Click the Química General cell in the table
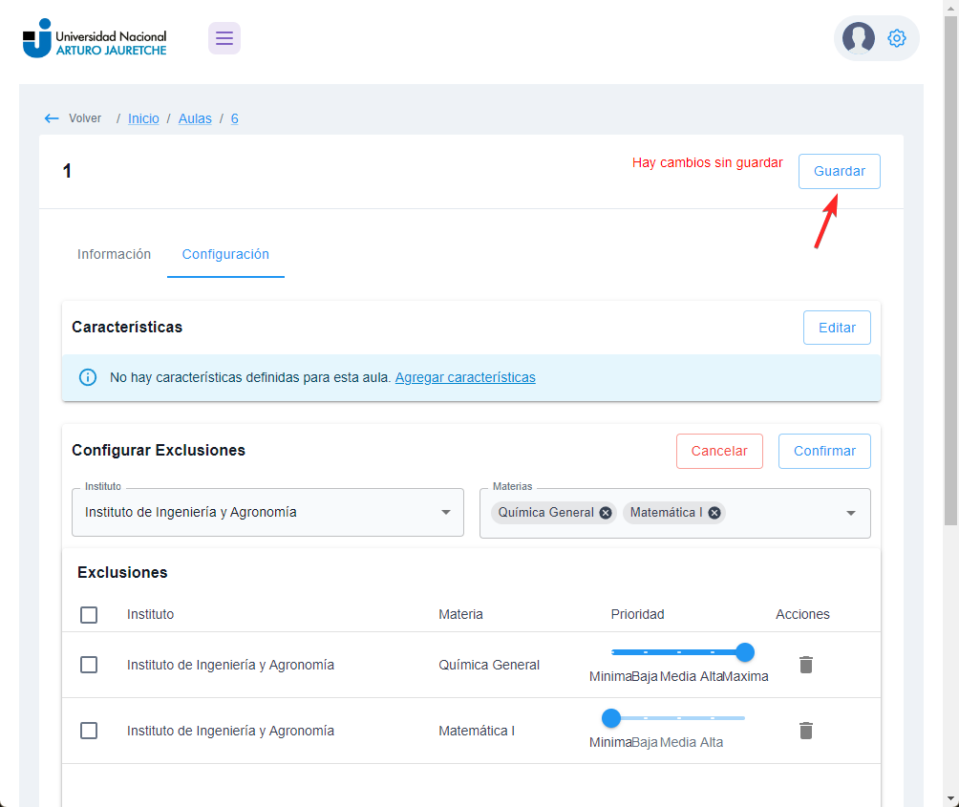Screen dimensions: 959x807 [489, 665]
